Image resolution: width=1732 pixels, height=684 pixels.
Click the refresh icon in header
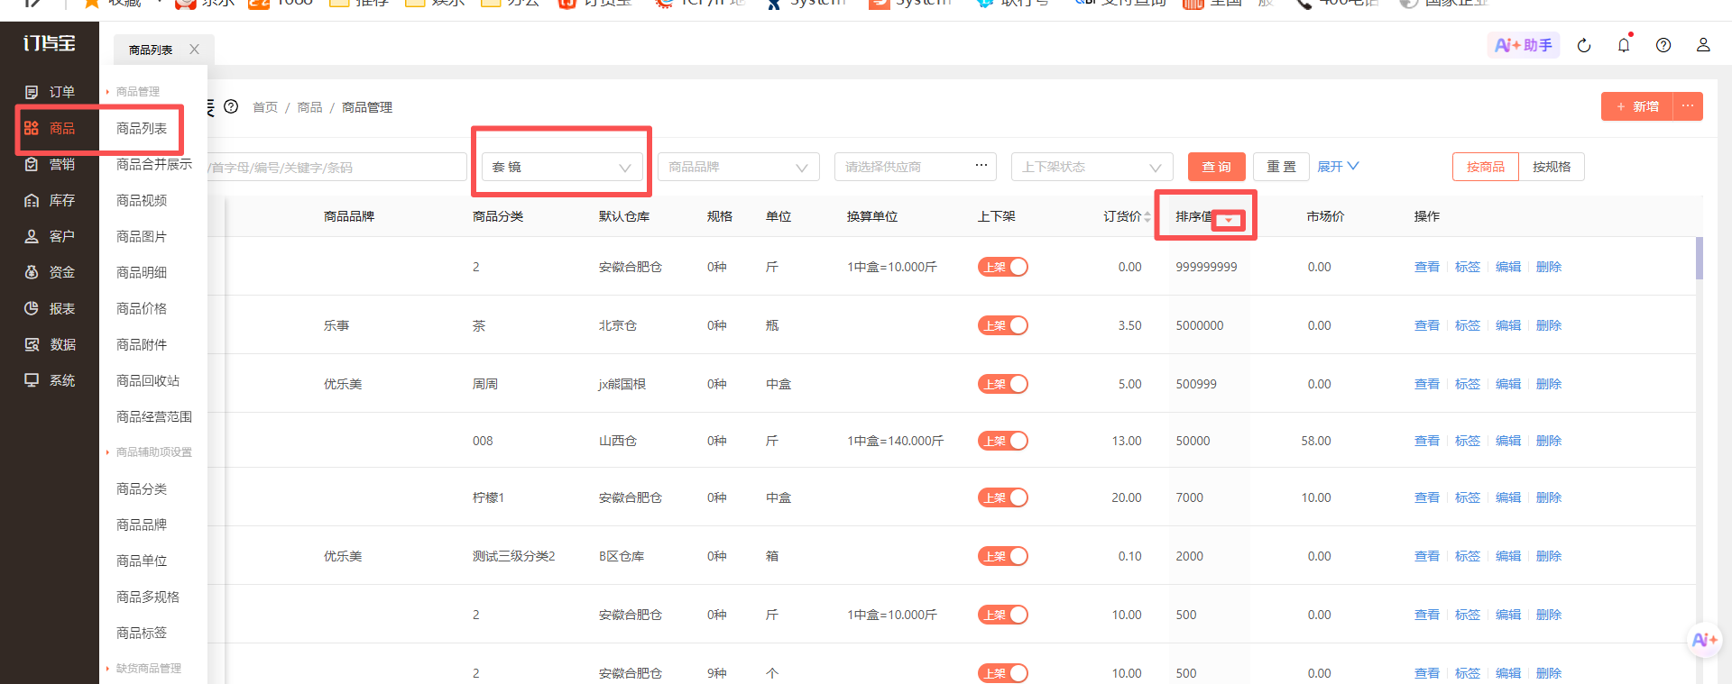(1584, 45)
